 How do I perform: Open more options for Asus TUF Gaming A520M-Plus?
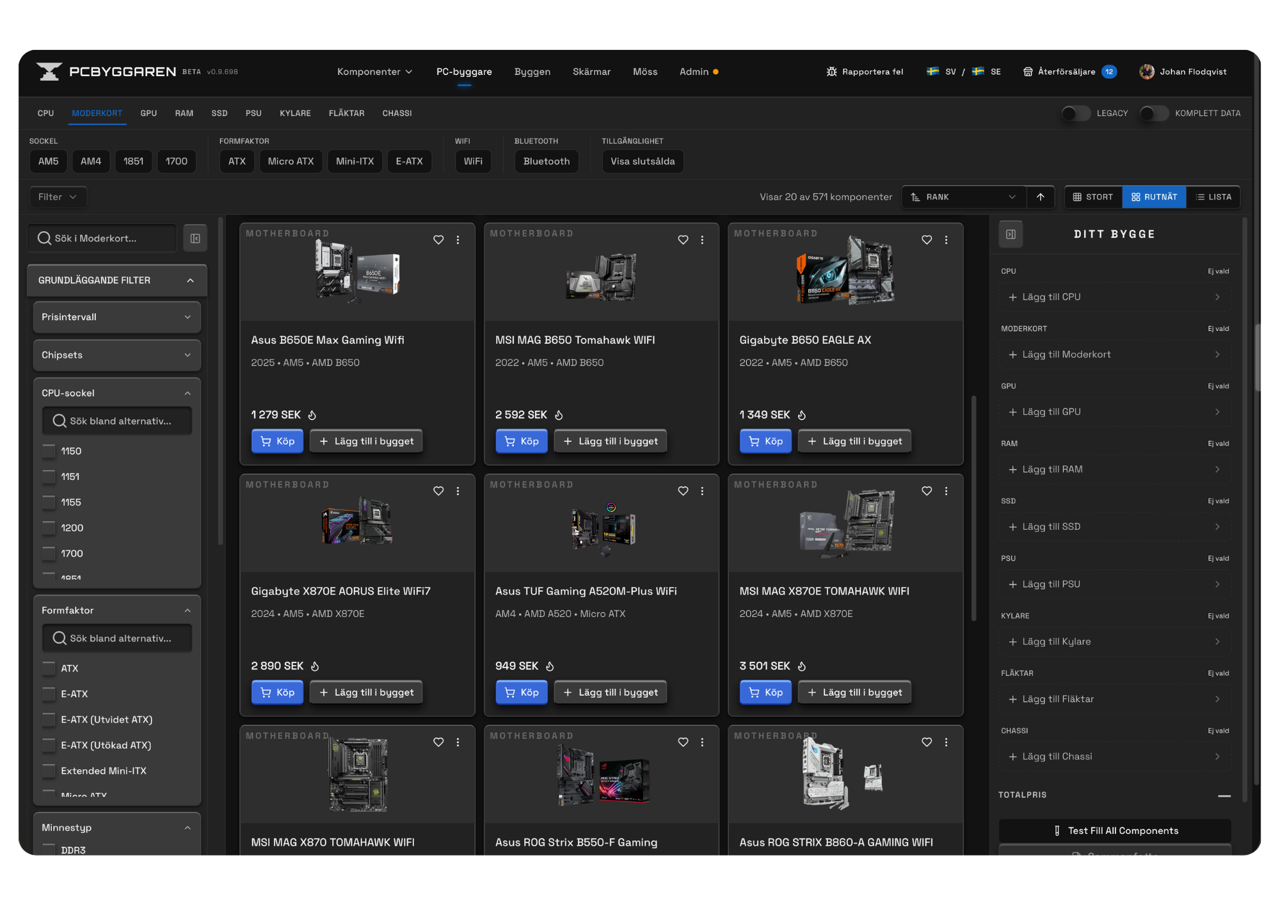point(702,491)
